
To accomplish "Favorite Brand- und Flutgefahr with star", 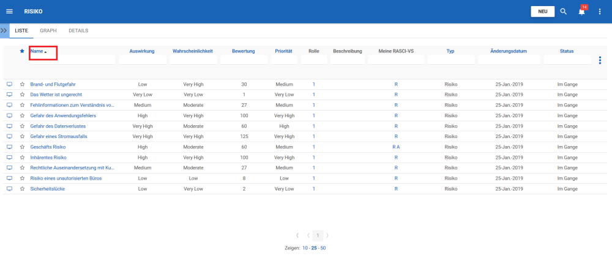I will coord(22,84).
